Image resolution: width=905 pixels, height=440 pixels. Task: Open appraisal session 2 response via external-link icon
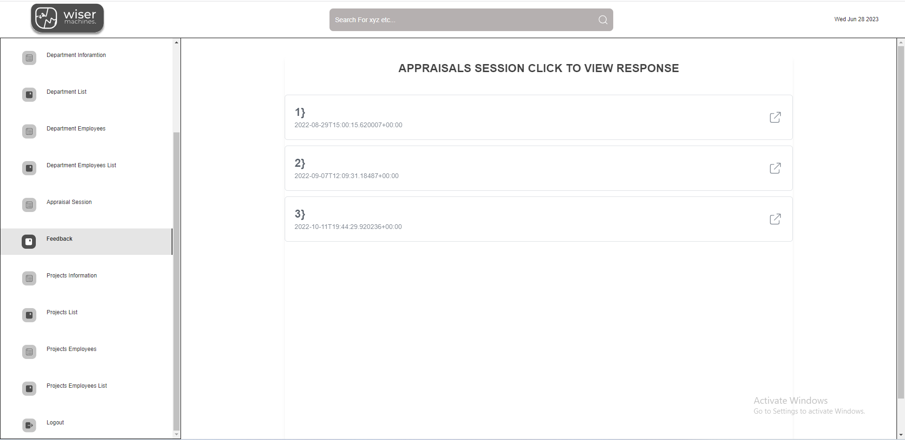click(775, 168)
